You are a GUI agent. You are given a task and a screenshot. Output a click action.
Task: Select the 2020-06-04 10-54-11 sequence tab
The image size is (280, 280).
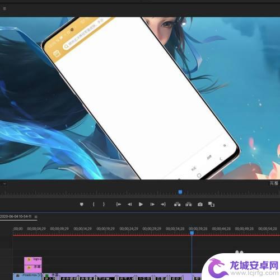coord(16,216)
